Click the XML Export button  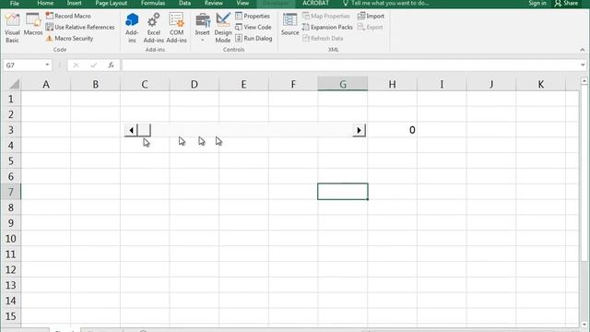coord(371,27)
